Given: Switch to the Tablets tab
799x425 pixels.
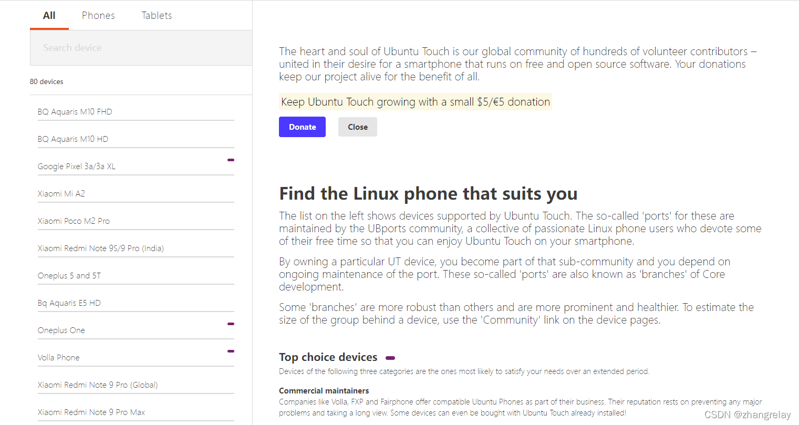Looking at the screenshot, I should point(157,15).
